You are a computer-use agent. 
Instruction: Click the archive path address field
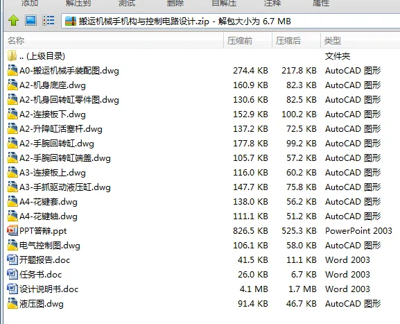[230, 21]
